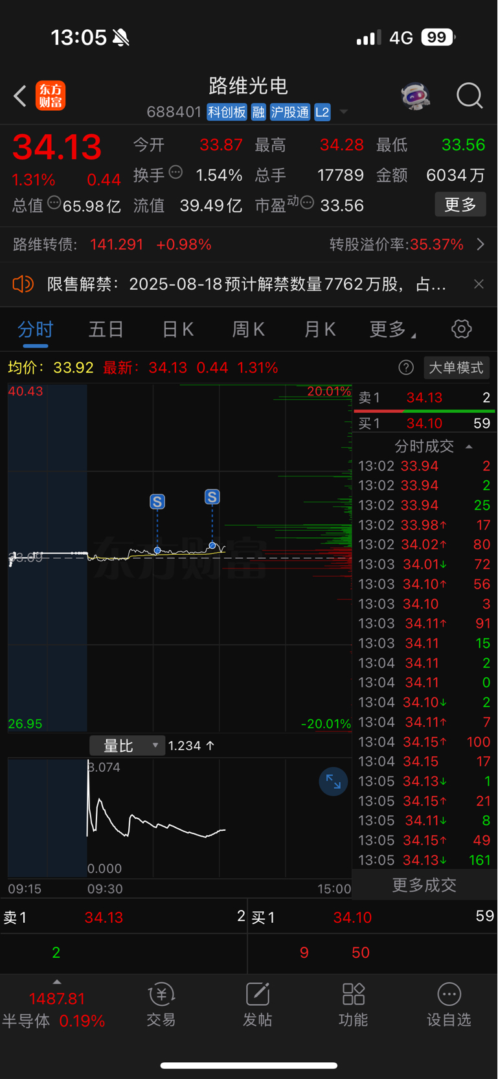The height and width of the screenshot is (1079, 498).
Task: Tap the back arrow icon
Action: click(20, 96)
